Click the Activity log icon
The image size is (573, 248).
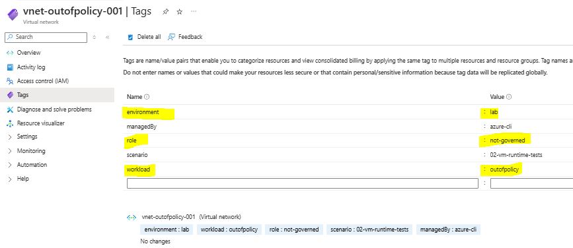tap(10, 67)
